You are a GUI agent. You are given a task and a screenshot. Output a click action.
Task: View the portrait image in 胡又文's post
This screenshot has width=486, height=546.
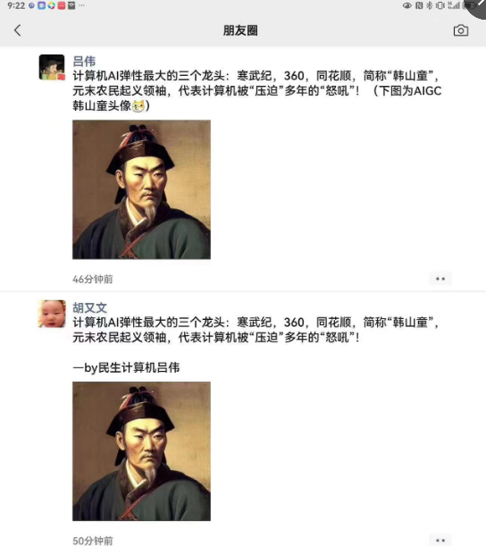(141, 451)
